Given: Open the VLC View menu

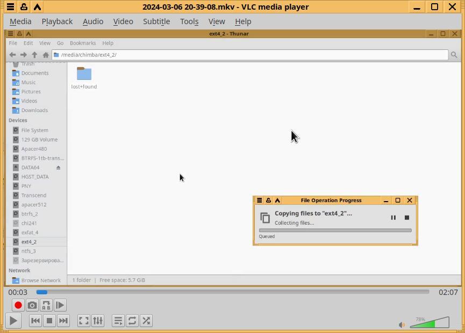Looking at the screenshot, I should point(217,21).
